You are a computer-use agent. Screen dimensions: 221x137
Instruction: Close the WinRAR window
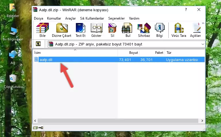(x=199, y=9)
